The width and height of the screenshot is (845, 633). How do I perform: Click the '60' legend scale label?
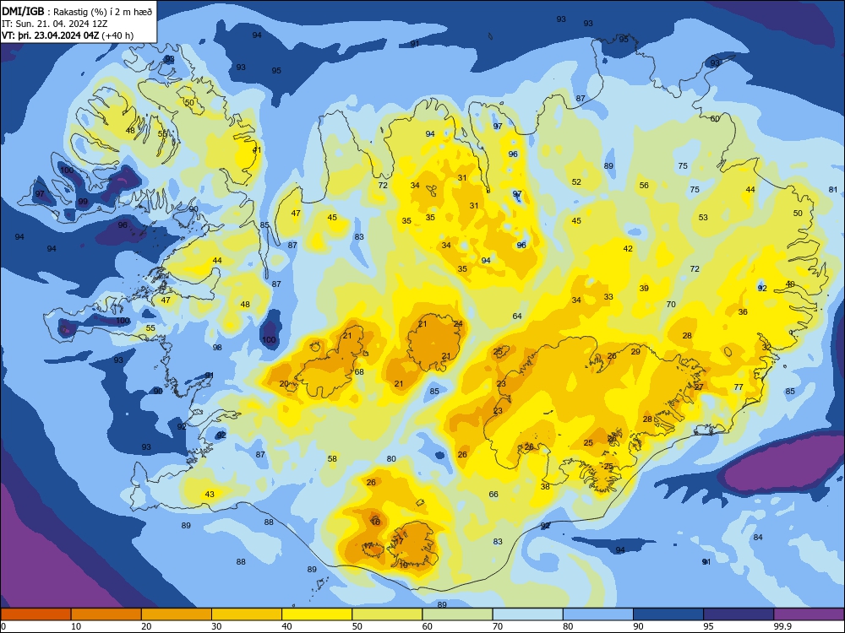tap(428, 626)
